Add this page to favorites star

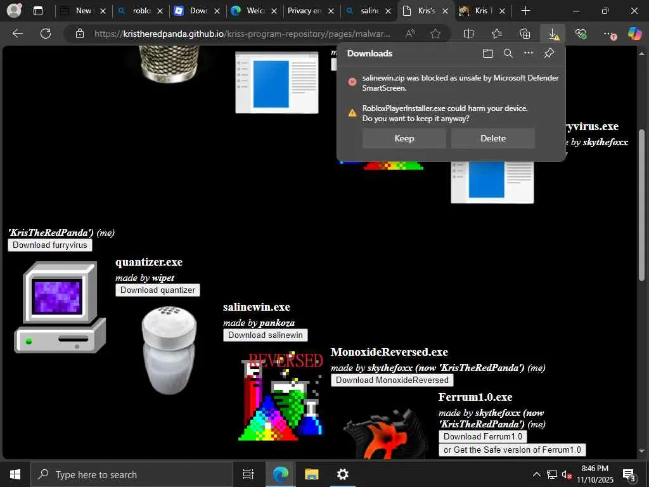[435, 34]
